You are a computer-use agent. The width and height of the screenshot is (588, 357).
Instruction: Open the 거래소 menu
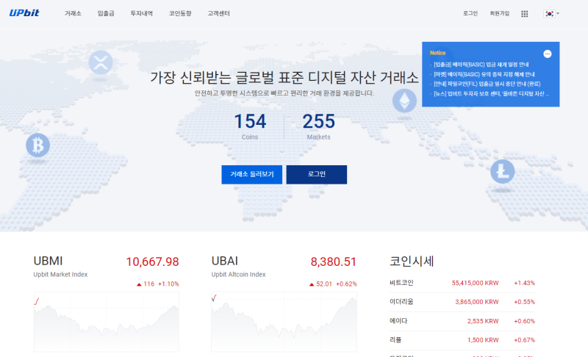pos(73,13)
